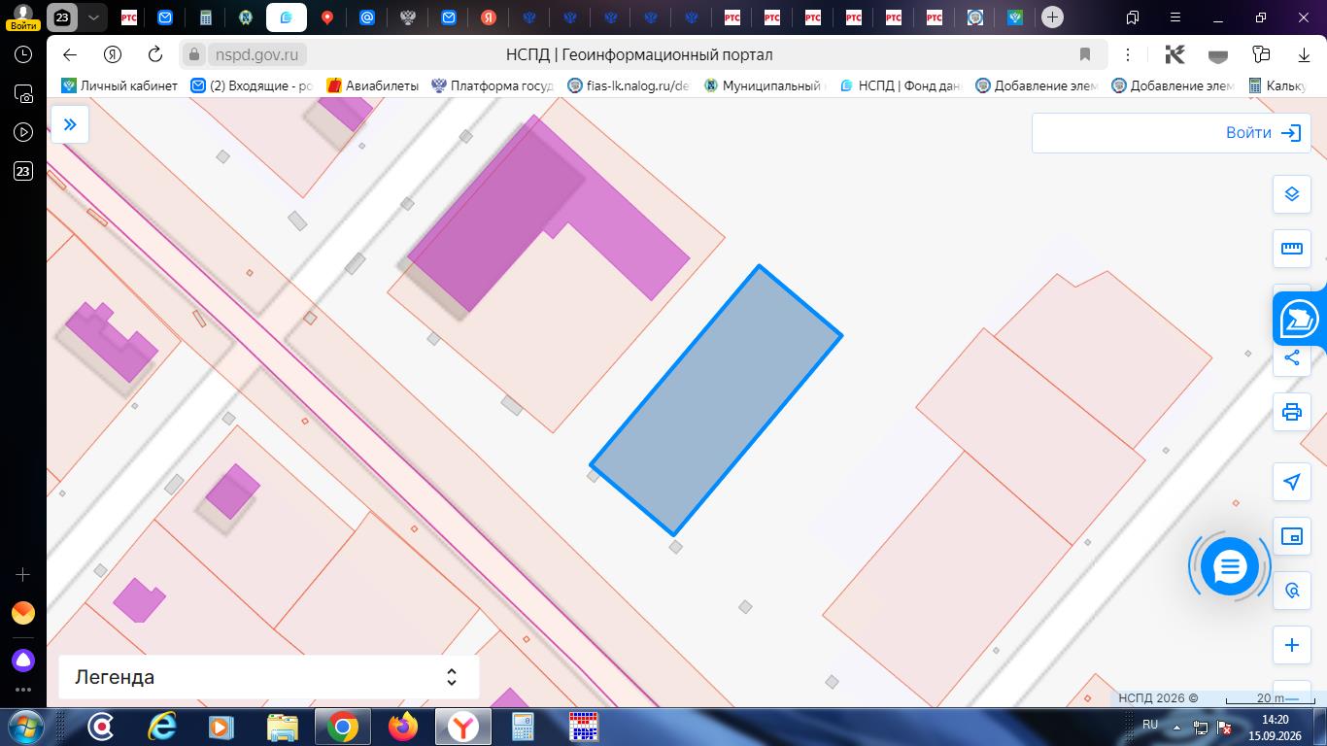
Task: Open the Платформа госуд bookmark
Action: 493,85
